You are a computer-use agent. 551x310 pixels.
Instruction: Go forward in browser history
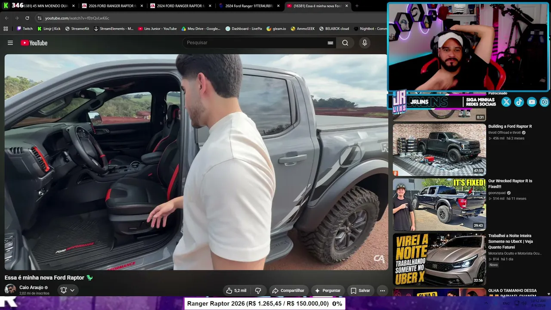[x=17, y=18]
